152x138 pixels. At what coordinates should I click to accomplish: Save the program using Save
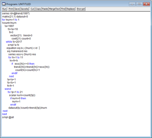click(17, 9)
